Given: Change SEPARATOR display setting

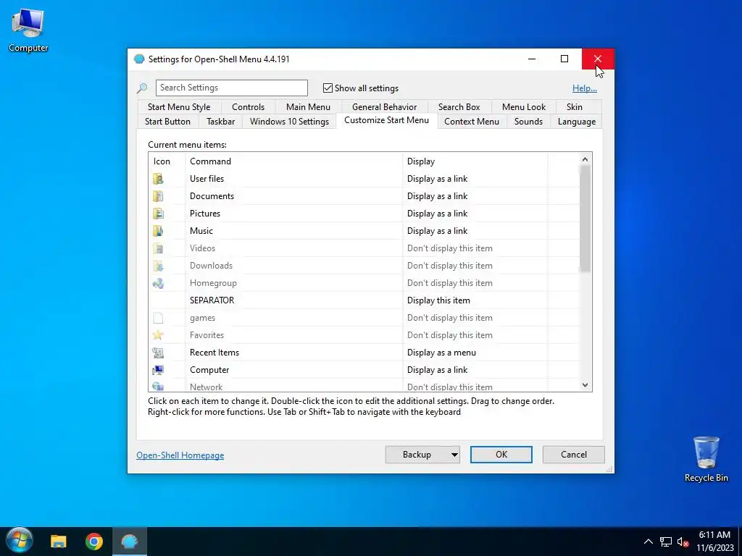Looking at the screenshot, I should coord(438,300).
